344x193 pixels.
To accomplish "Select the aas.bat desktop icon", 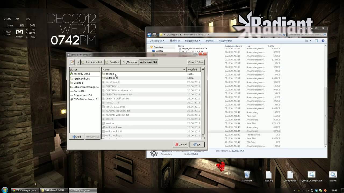I will pyautogui.click(x=333, y=176).
